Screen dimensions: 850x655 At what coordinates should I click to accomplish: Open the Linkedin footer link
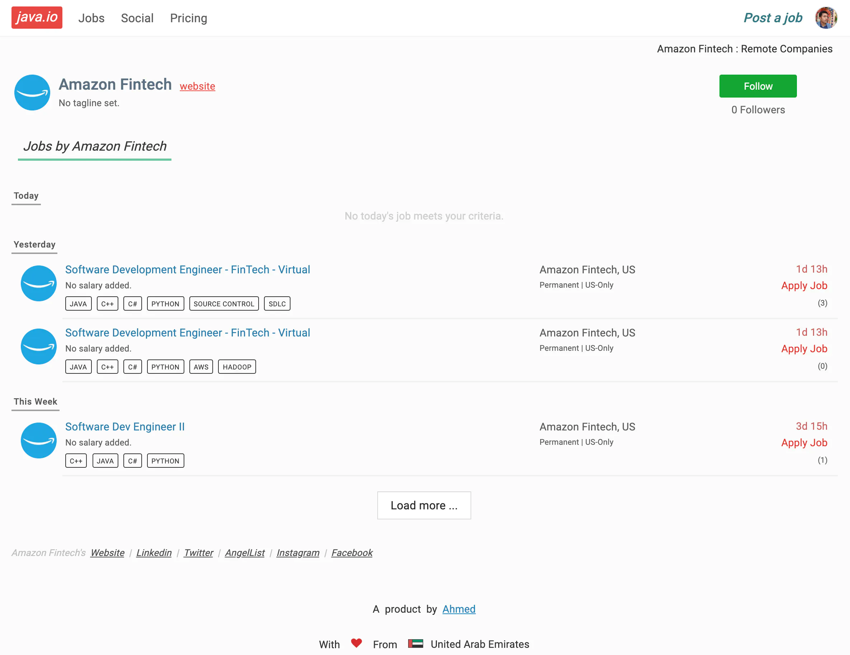coord(154,553)
